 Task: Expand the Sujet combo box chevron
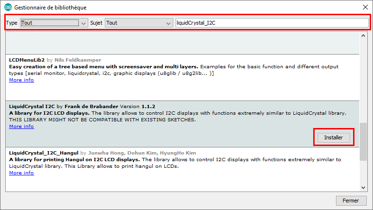point(168,23)
